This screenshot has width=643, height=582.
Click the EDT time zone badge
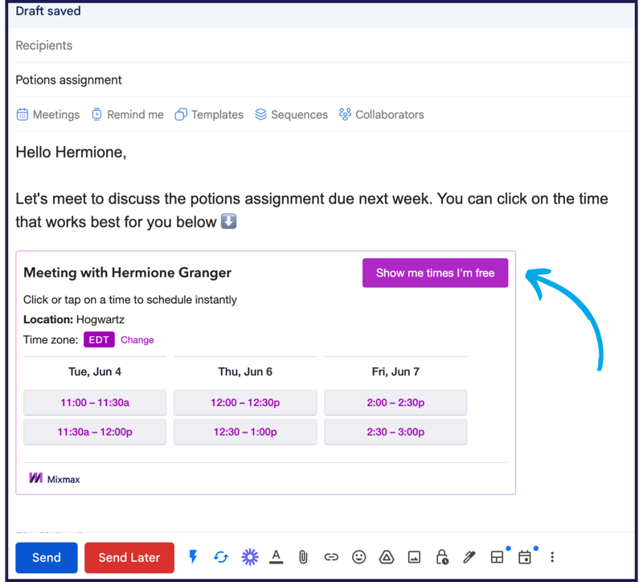click(x=99, y=339)
